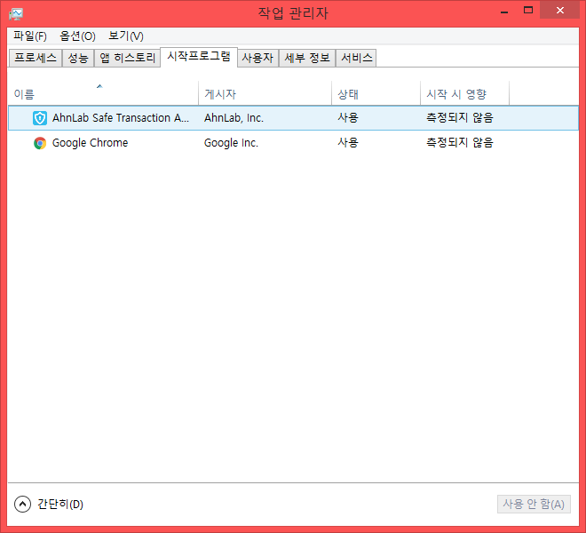The image size is (586, 533).
Task: Click the 사용 status in the AhnLab row
Action: click(x=348, y=118)
